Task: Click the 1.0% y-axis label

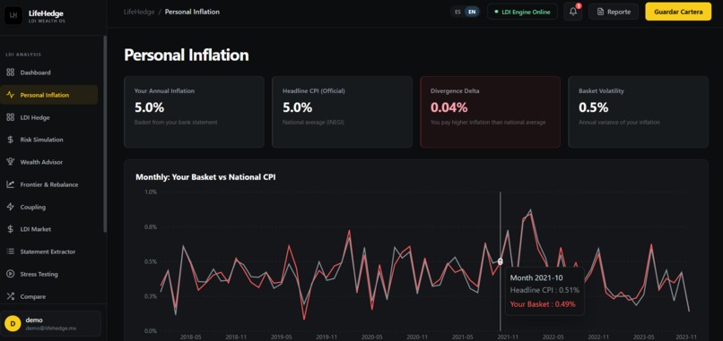Action: click(151, 192)
